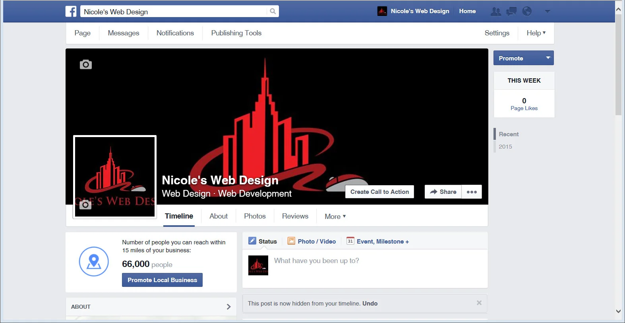Jump to Recent in timeline navigator

(x=509, y=134)
